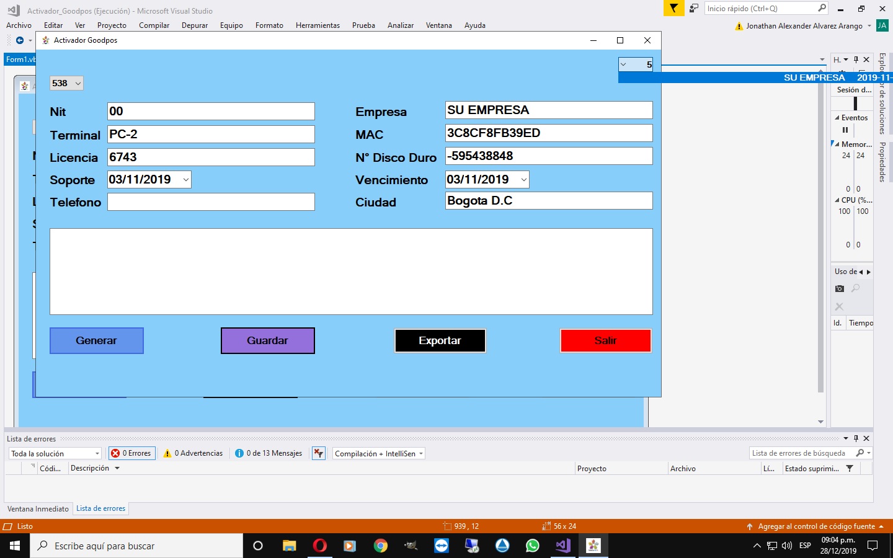
Task: Switch to the Ventana Inmediato tab
Action: [x=38, y=508]
